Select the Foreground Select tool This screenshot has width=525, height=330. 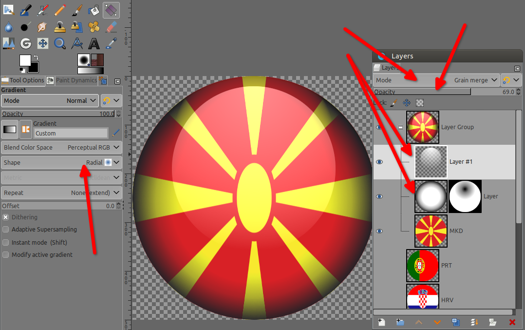pos(8,10)
